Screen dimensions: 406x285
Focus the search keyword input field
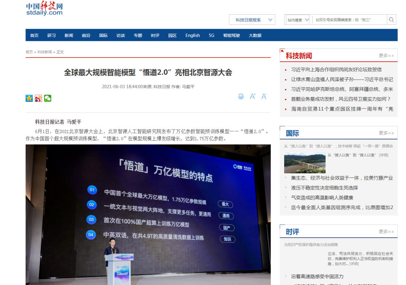pos(350,20)
